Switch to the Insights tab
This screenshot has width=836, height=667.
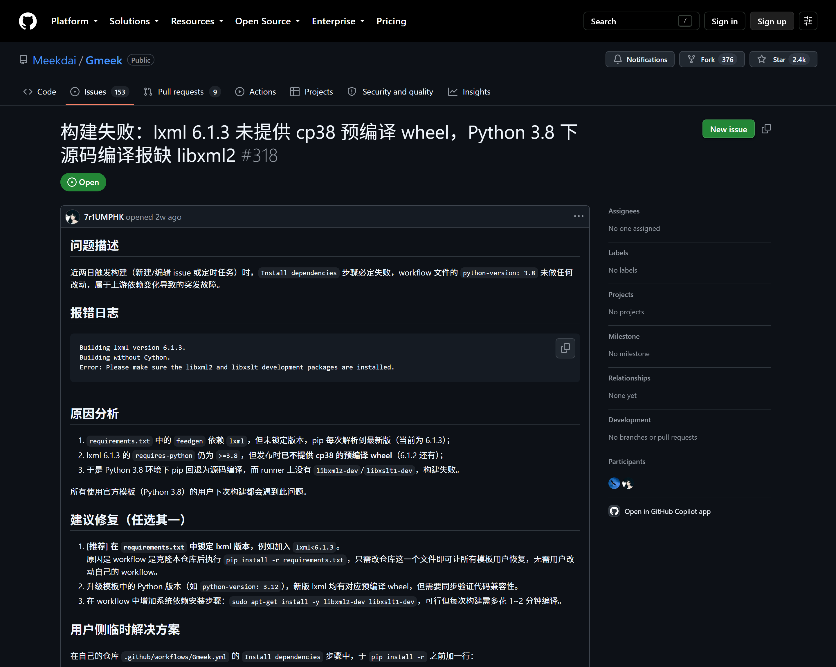click(469, 92)
